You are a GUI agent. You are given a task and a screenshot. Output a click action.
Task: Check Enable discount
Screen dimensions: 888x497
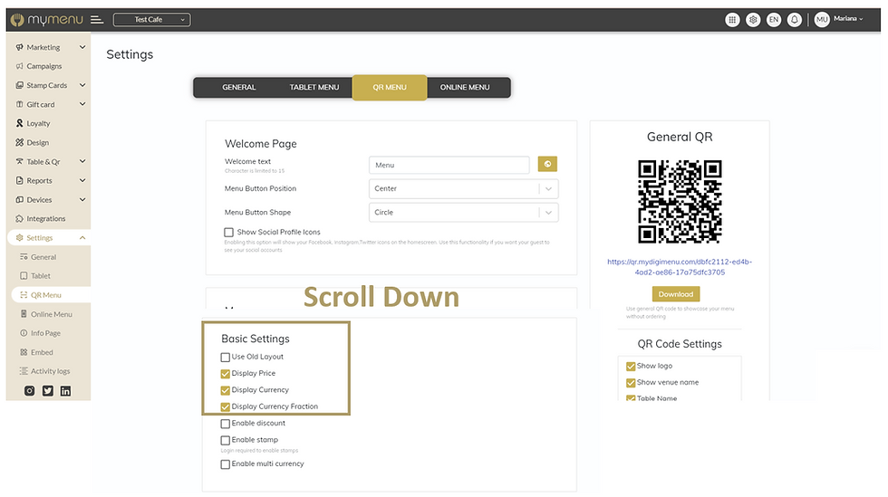pyautogui.click(x=226, y=424)
